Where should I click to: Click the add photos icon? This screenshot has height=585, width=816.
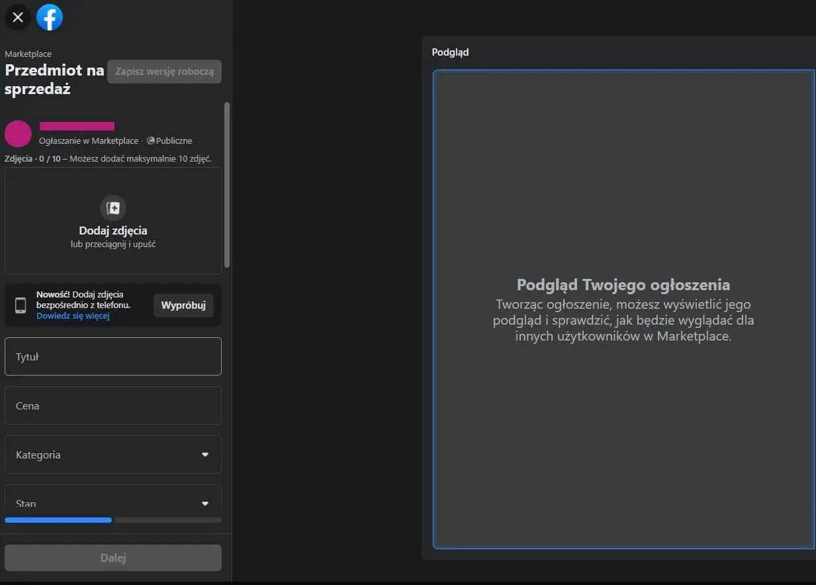(113, 208)
